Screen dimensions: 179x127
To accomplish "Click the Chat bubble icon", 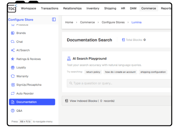I will [13, 42].
